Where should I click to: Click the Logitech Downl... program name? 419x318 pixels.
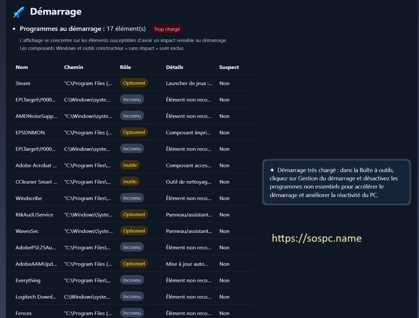pyautogui.click(x=36, y=297)
